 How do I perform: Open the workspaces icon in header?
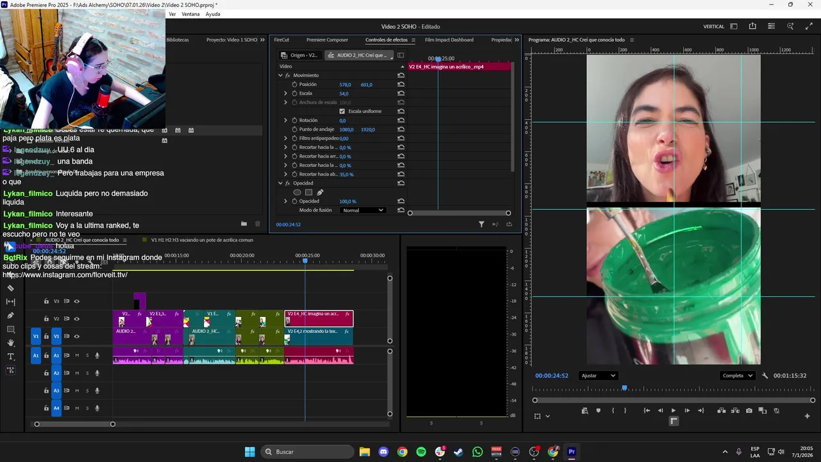[734, 26]
